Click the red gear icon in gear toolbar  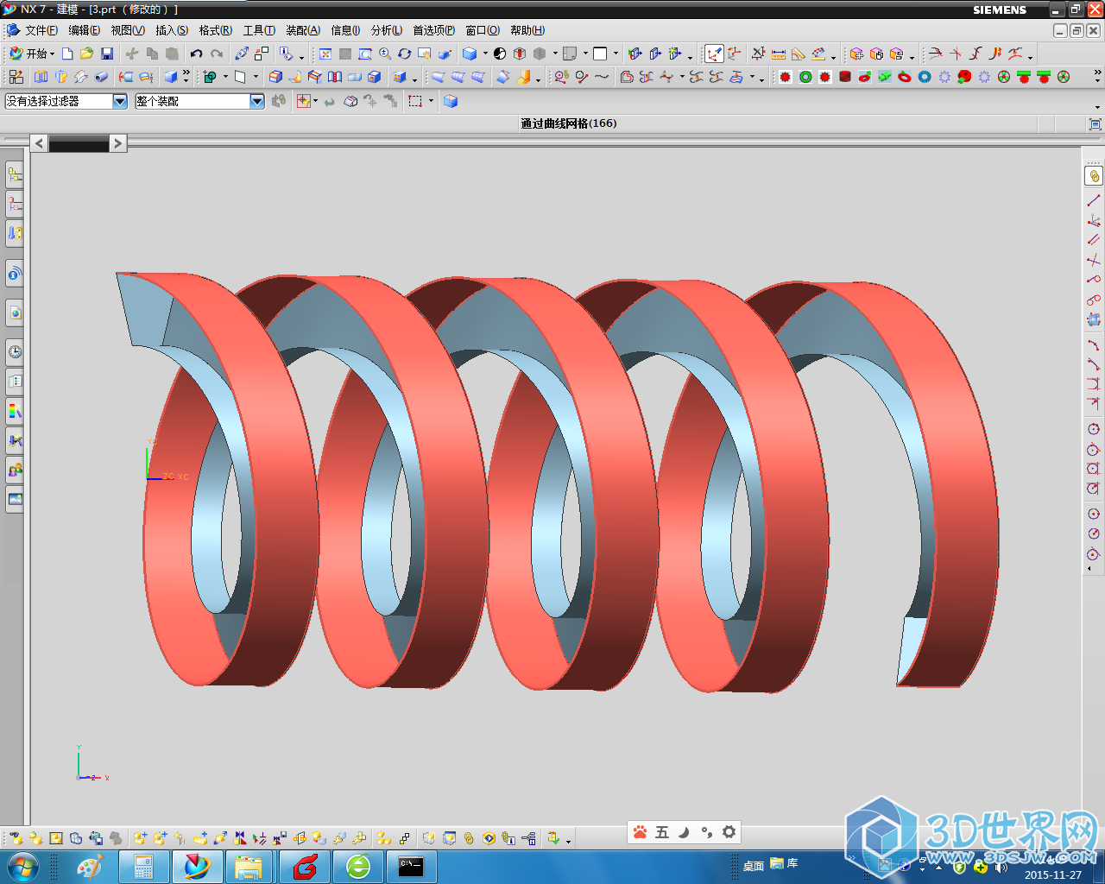(785, 77)
